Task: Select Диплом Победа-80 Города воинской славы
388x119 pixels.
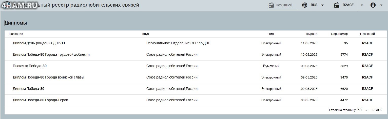Action: pos(48,77)
